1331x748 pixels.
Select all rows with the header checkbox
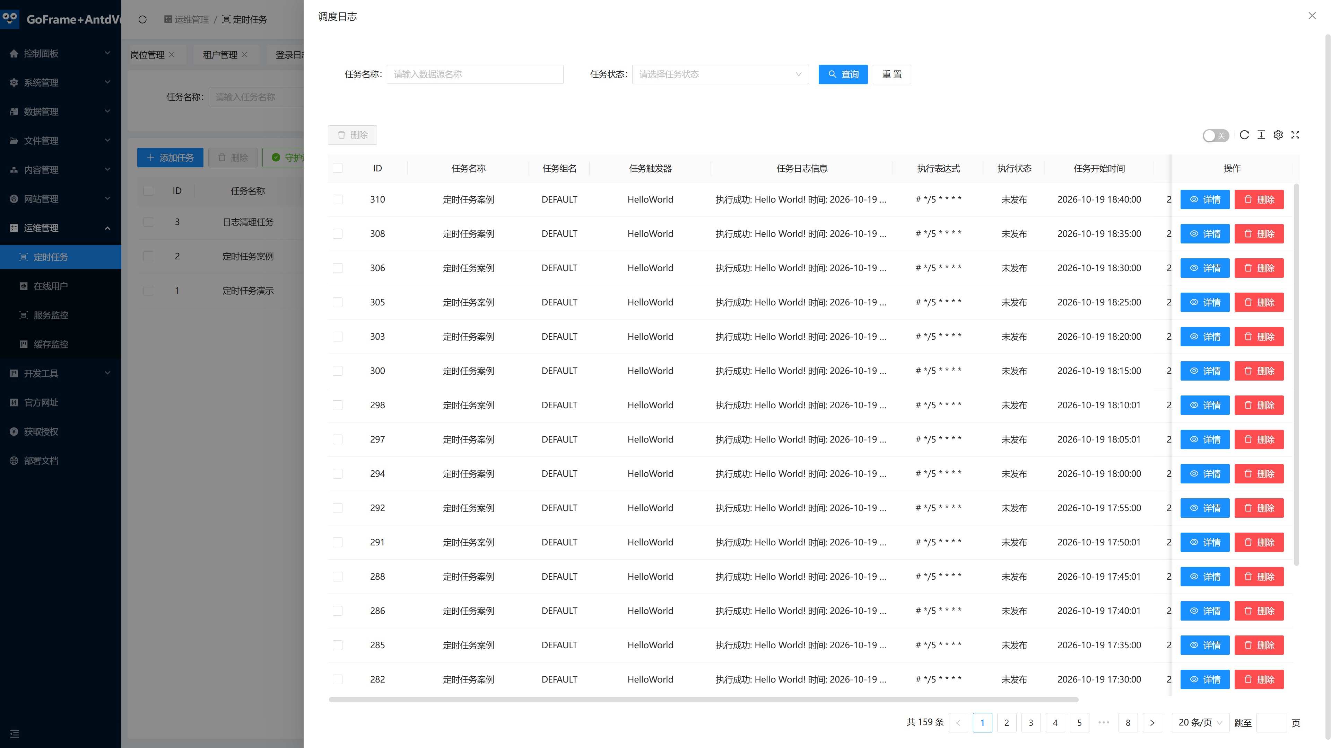click(x=337, y=168)
